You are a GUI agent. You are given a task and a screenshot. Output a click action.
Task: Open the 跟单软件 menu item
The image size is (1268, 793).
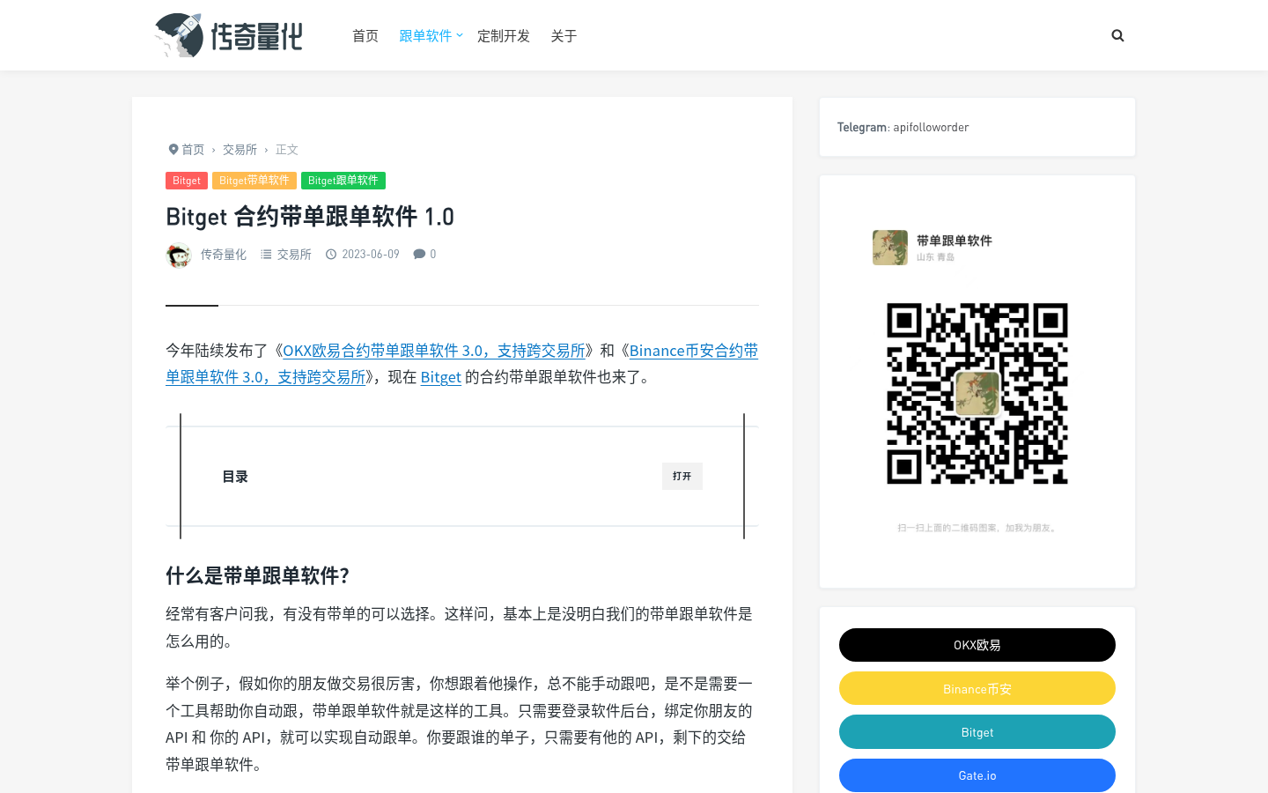tap(425, 35)
